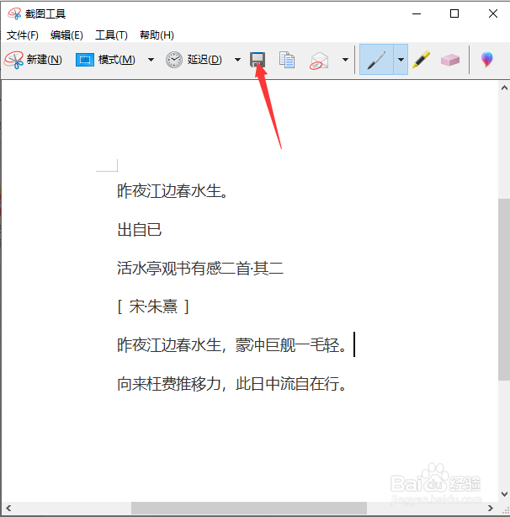Save snip with floppy disk icon

[x=258, y=60]
